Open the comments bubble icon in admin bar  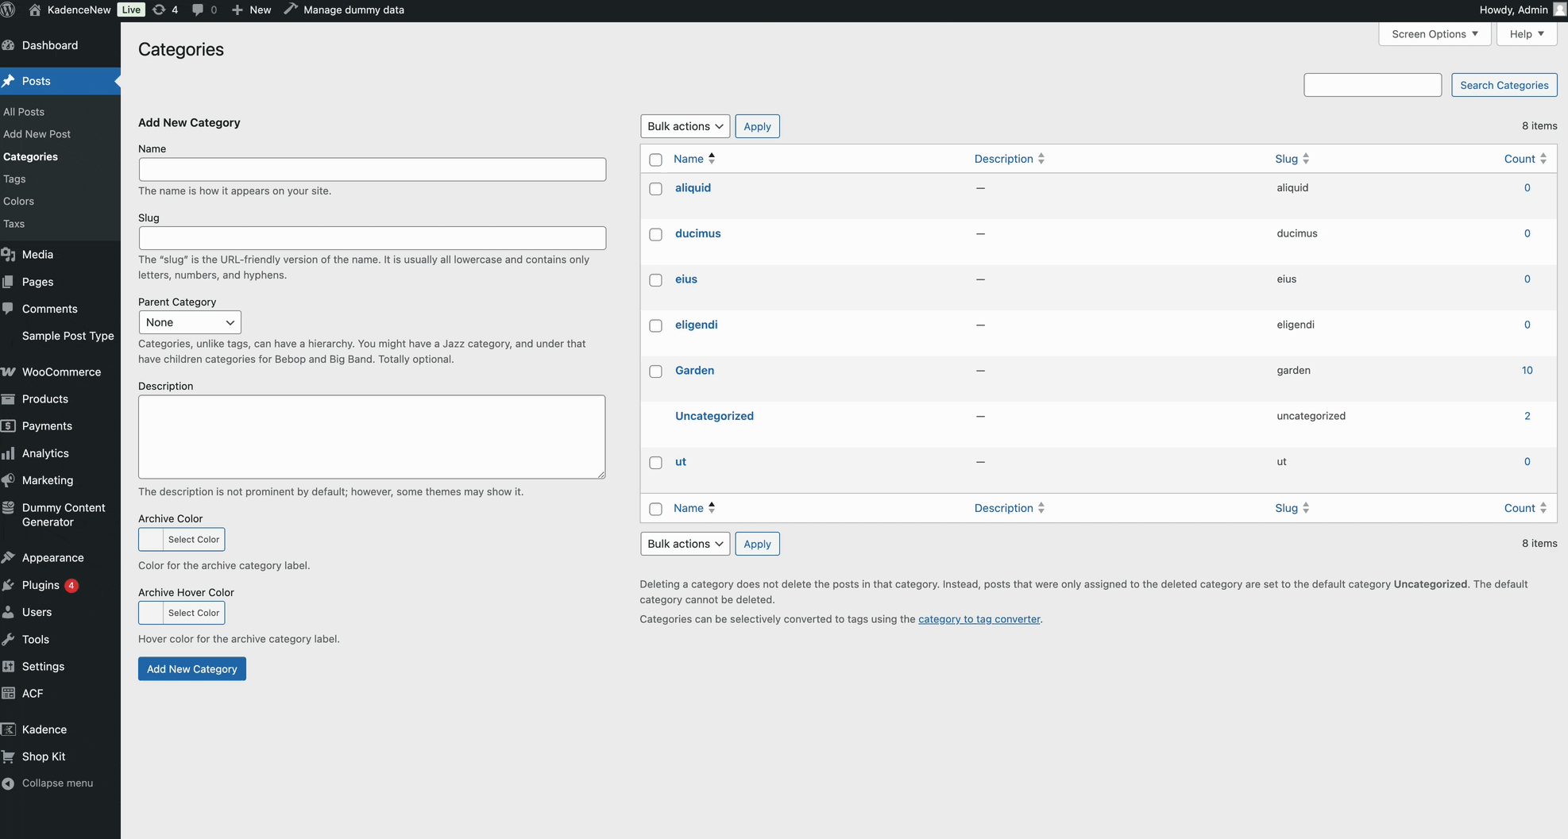[x=198, y=10]
